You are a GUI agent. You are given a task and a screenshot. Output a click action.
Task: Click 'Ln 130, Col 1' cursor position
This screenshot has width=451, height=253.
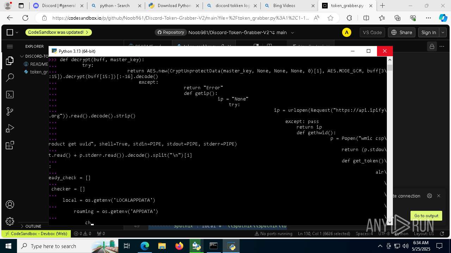[325, 234]
